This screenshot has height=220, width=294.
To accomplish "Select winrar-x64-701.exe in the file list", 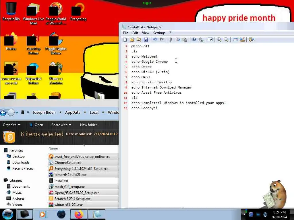I will (x=83, y=205).
